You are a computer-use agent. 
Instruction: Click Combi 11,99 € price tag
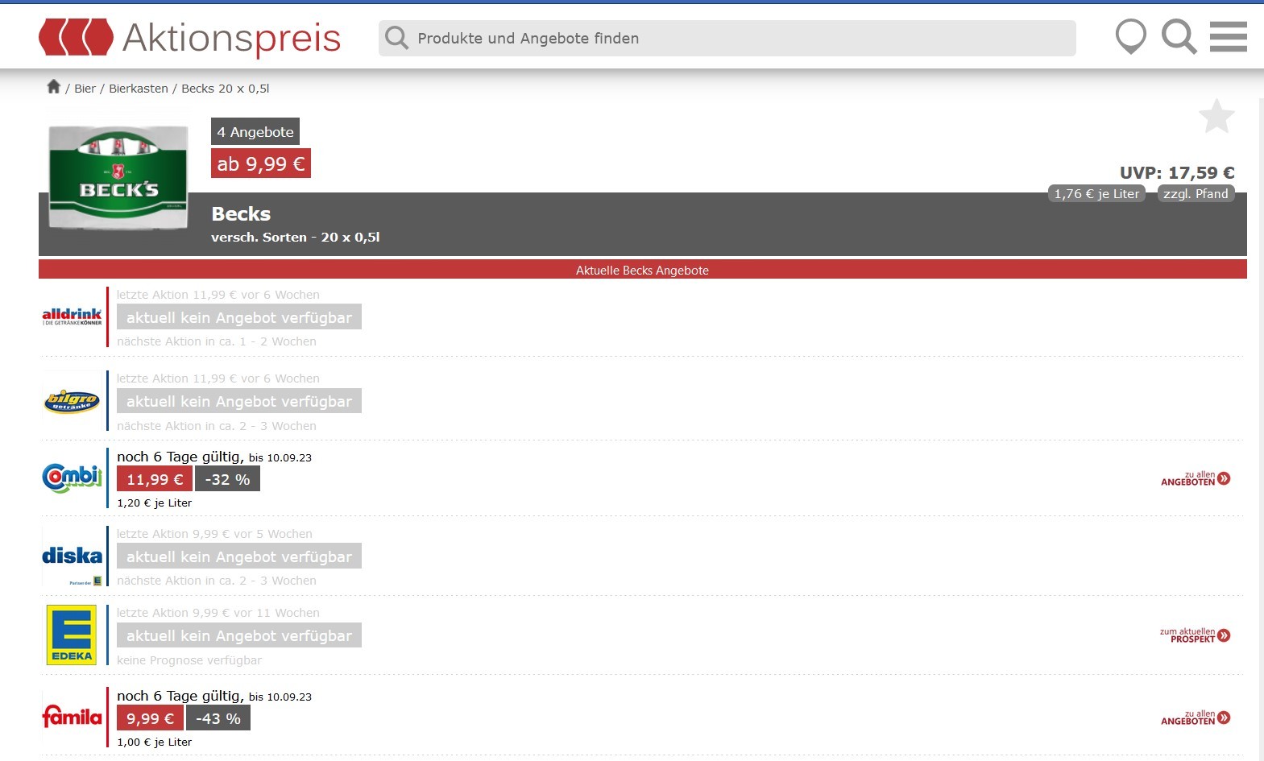[x=155, y=479]
